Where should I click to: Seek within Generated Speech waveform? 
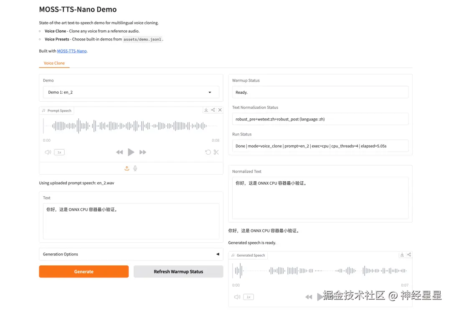[320, 270]
